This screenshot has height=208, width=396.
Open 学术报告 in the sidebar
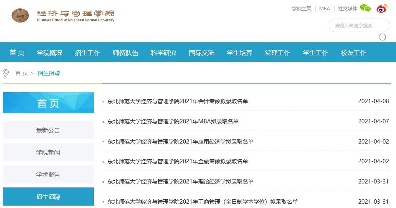click(x=48, y=174)
